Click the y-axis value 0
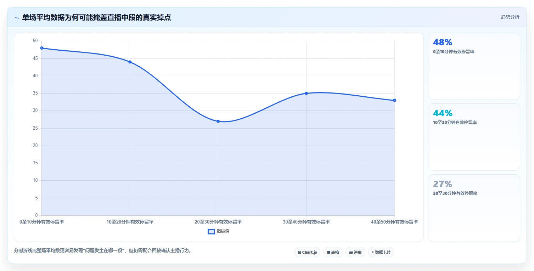The image size is (534, 271). click(x=36, y=215)
